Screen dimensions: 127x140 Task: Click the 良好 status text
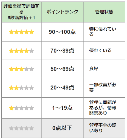tap(94, 69)
